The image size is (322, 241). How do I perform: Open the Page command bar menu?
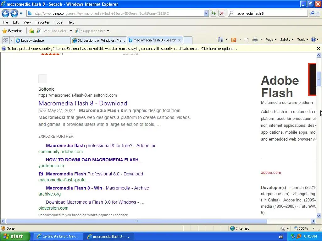(x=271, y=40)
